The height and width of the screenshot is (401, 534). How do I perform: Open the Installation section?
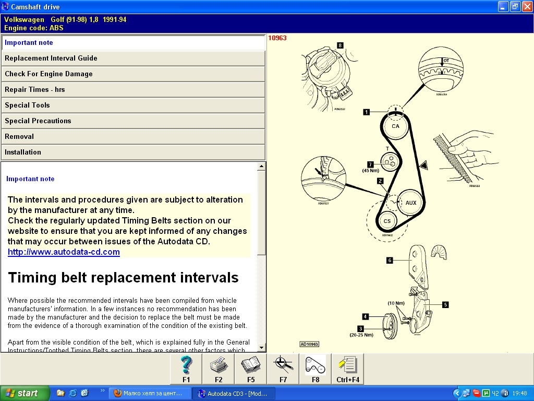click(x=133, y=152)
